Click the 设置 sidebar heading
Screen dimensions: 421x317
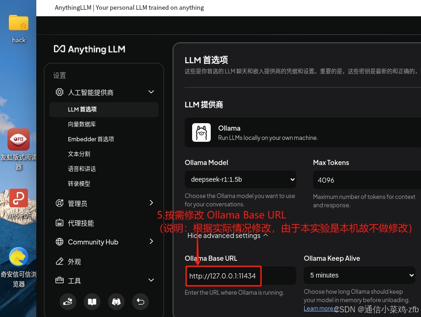point(60,75)
